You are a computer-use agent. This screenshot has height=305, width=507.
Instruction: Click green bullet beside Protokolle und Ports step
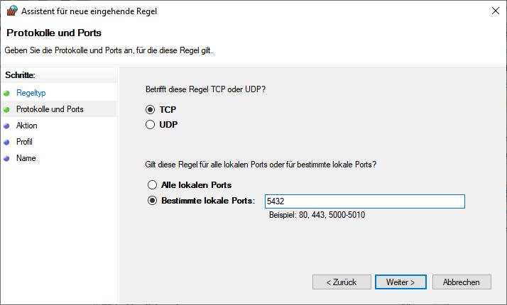coord(6,109)
